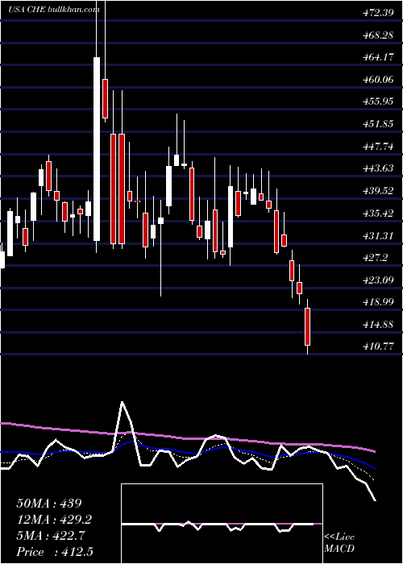Viewport: 403px width, 564px height.
Task: Click the 460.06 price axis label
Action: tap(378, 80)
